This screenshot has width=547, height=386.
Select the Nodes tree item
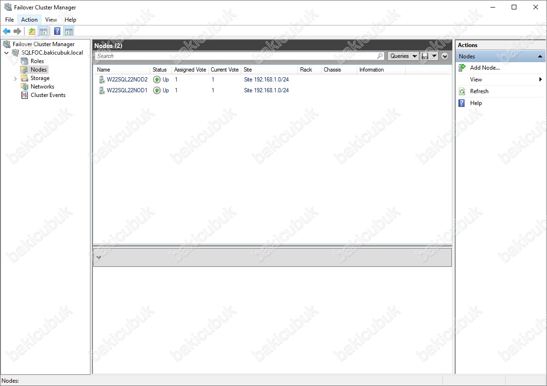[39, 69]
